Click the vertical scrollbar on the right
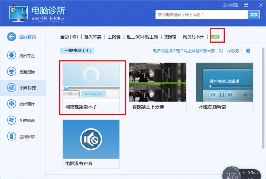This screenshot has height=179, width=266. 263,98
